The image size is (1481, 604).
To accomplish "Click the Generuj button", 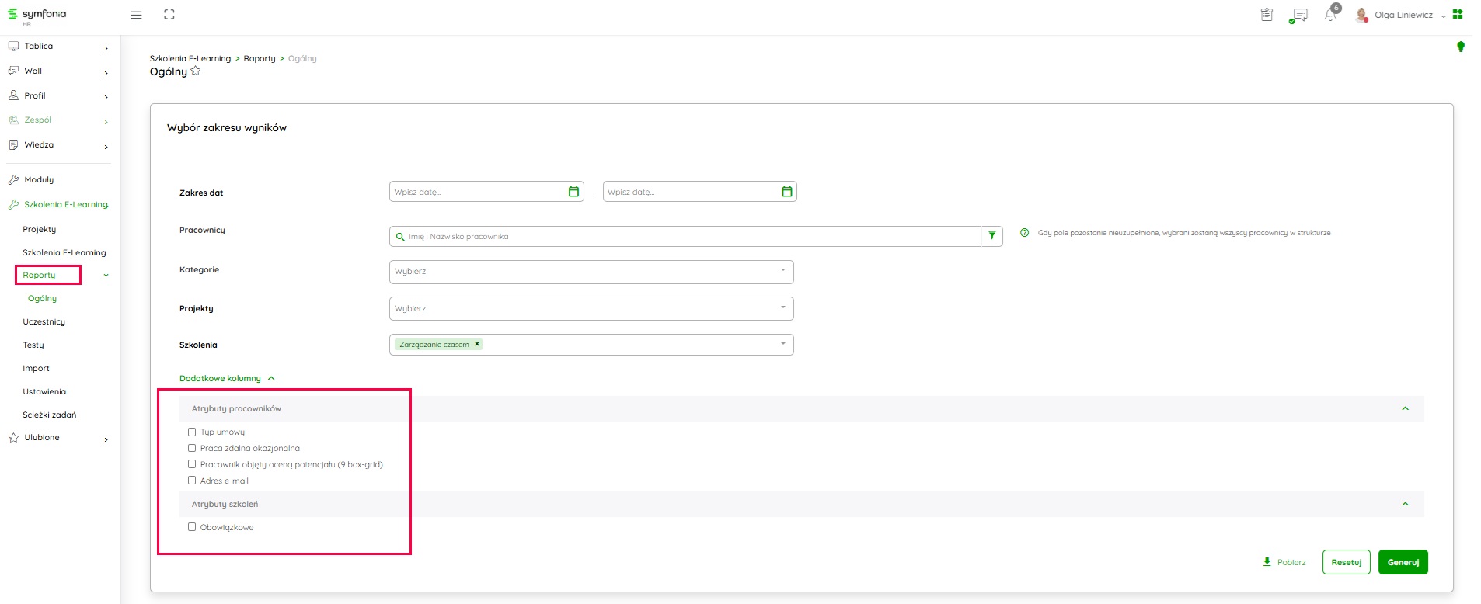I will [1403, 562].
